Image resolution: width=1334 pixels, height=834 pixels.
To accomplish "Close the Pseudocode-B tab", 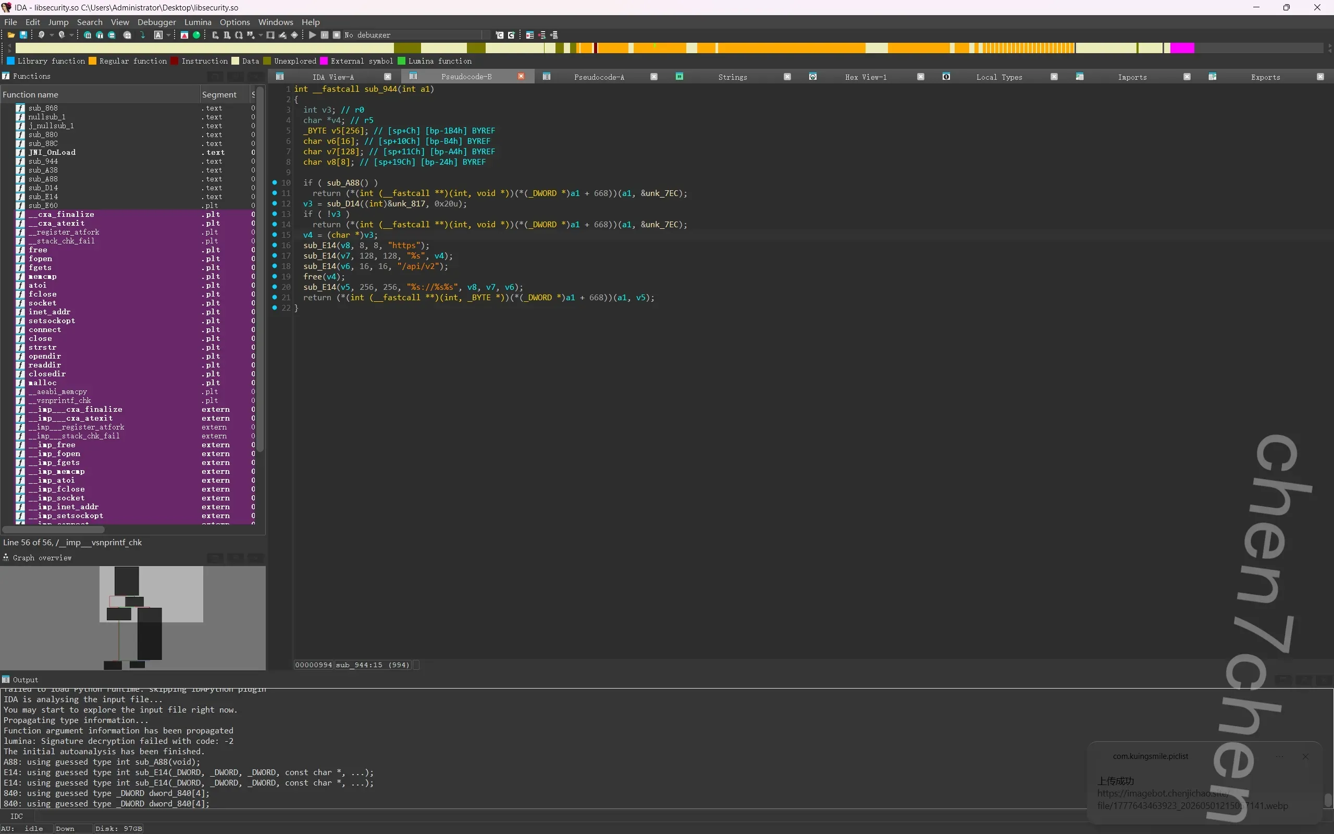I will 521,76.
